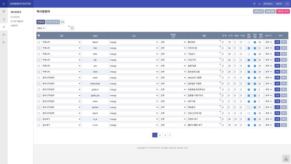Sort by the 제목 column header
Viewport: 291px width, 164px height.
click(x=204, y=36)
